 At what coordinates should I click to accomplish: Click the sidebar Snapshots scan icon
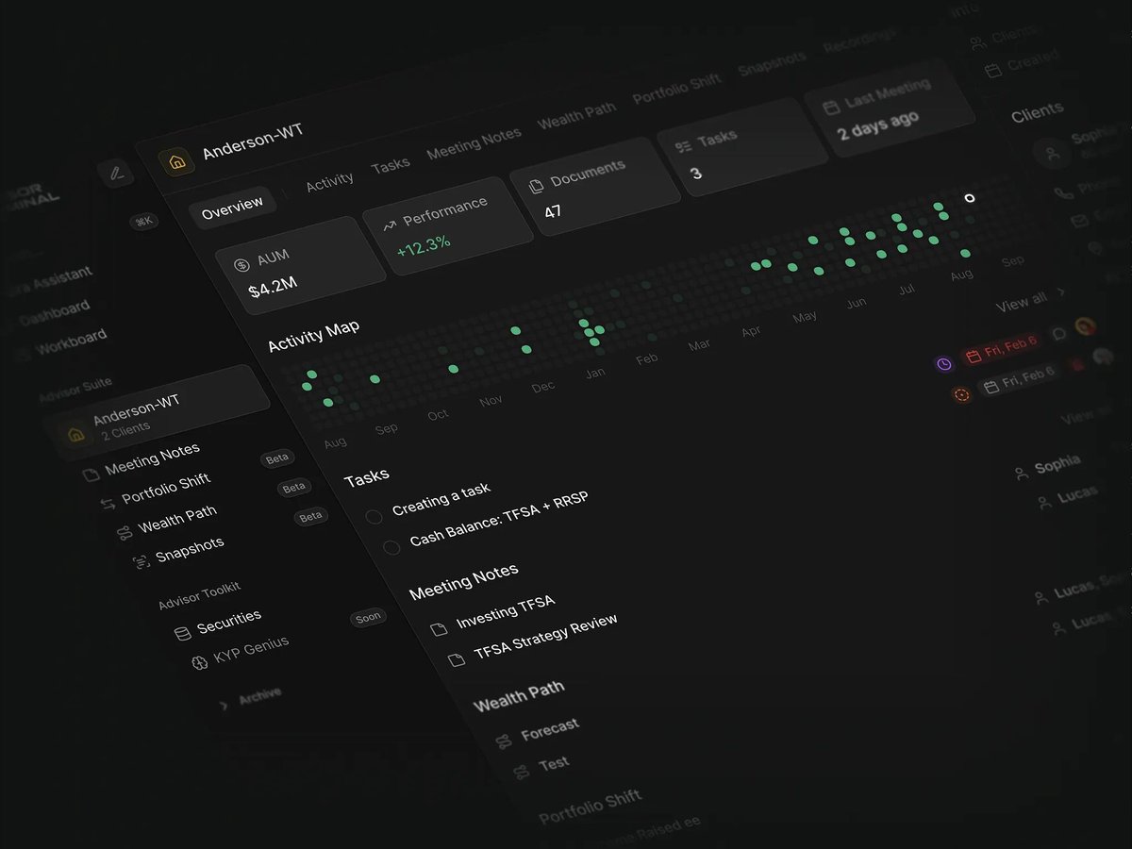(141, 563)
